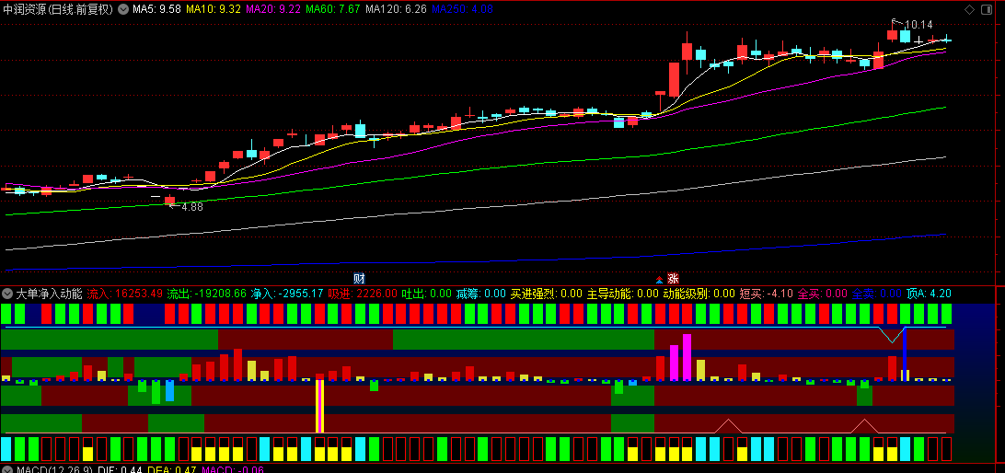Toggle the side panel icon at top right
This screenshot has height=473, width=1005.
click(987, 9)
